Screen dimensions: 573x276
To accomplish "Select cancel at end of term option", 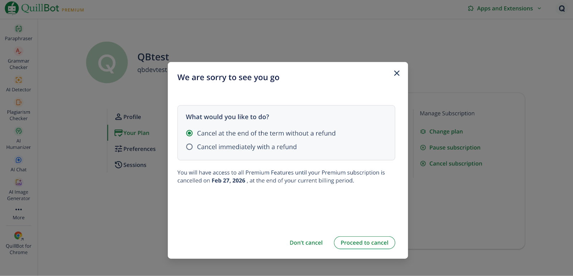I will click(x=189, y=133).
